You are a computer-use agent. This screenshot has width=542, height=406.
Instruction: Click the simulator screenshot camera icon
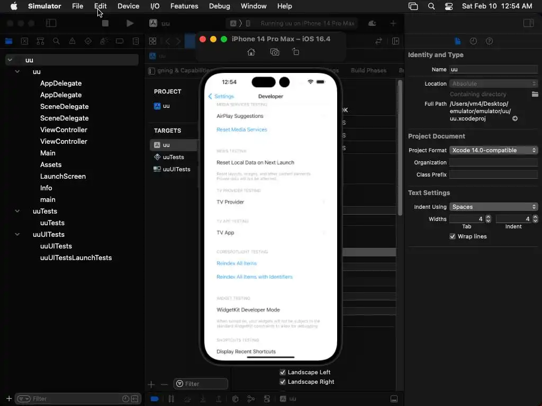[275, 52]
